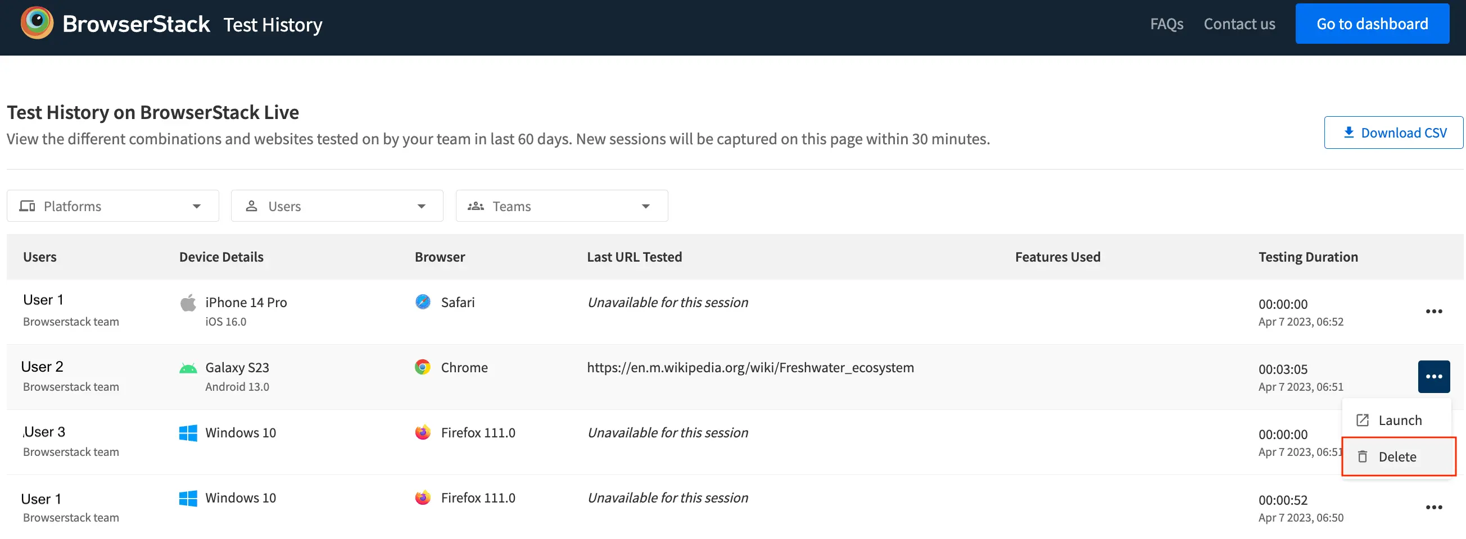This screenshot has width=1466, height=539.
Task: Open three-dot menu for iPhone 14 Pro session
Action: [x=1433, y=312]
